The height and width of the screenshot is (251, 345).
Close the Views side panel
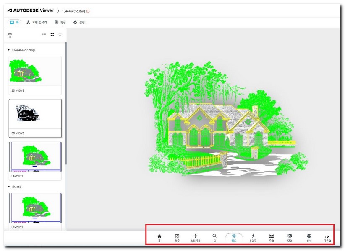[60, 35]
